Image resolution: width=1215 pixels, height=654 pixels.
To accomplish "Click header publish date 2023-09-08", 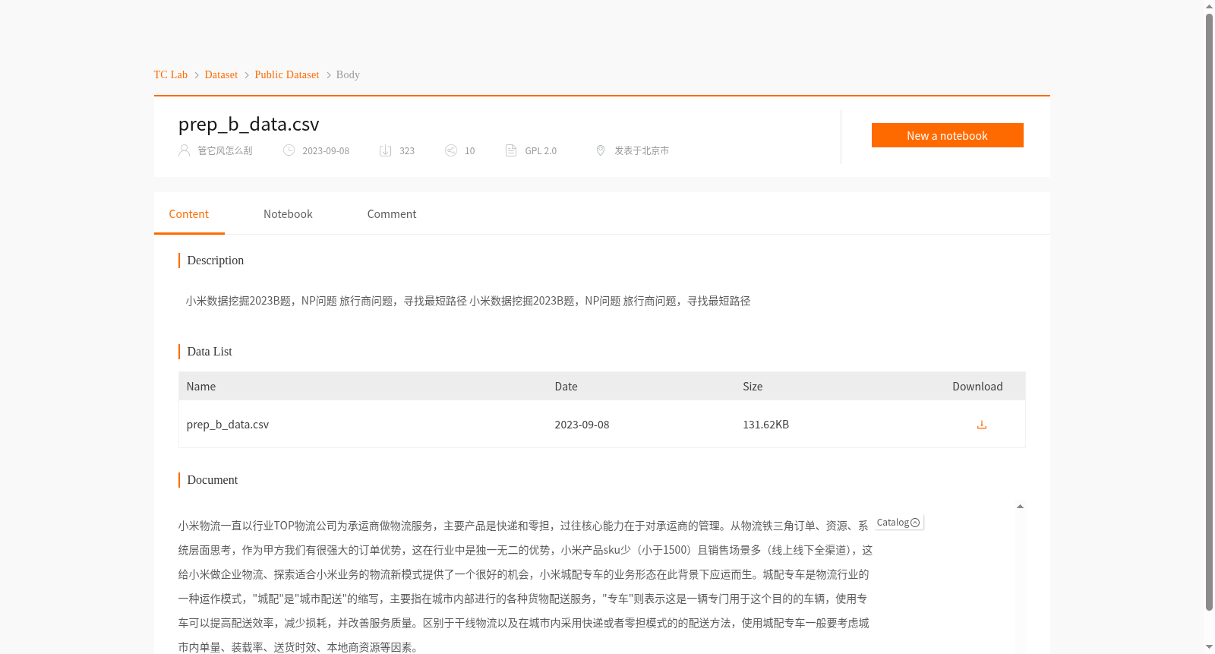I will 326,150.
